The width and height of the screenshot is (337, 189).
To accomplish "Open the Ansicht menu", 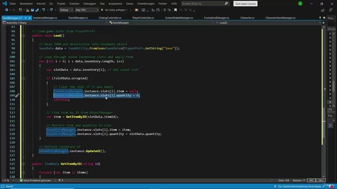I will pos(41,4).
